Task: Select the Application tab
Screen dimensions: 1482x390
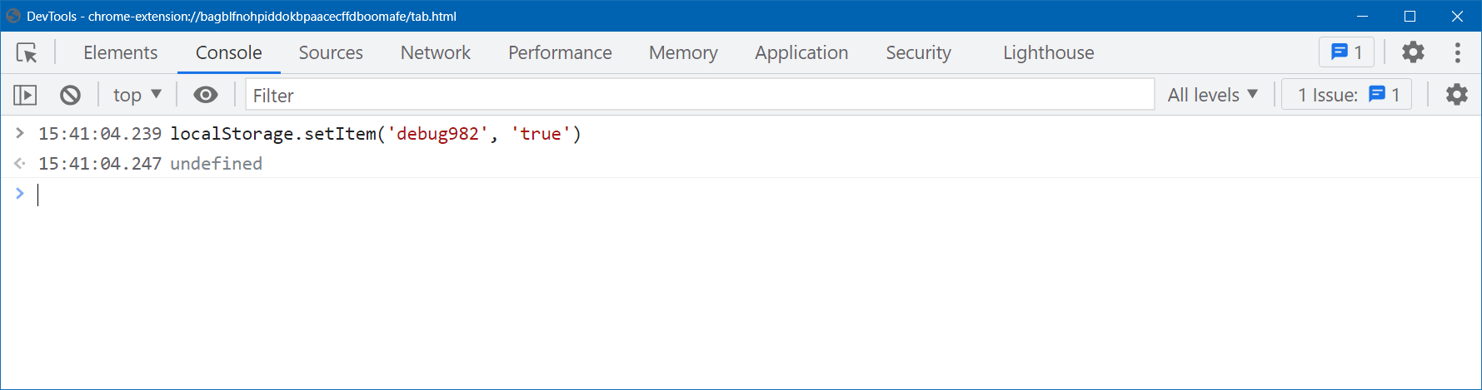Action: (x=801, y=53)
